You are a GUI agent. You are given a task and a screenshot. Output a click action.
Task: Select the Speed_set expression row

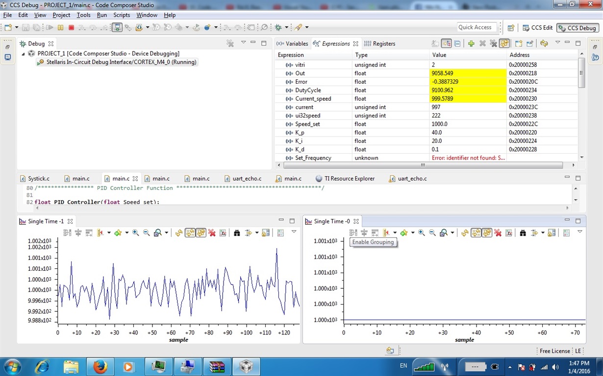pos(427,124)
